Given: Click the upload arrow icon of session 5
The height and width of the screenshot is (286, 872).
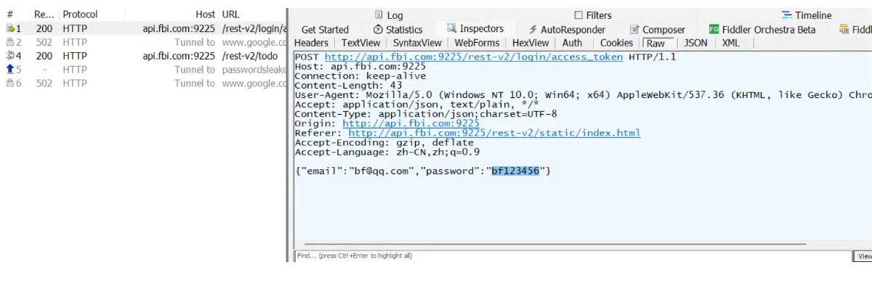Looking at the screenshot, I should 10,70.
